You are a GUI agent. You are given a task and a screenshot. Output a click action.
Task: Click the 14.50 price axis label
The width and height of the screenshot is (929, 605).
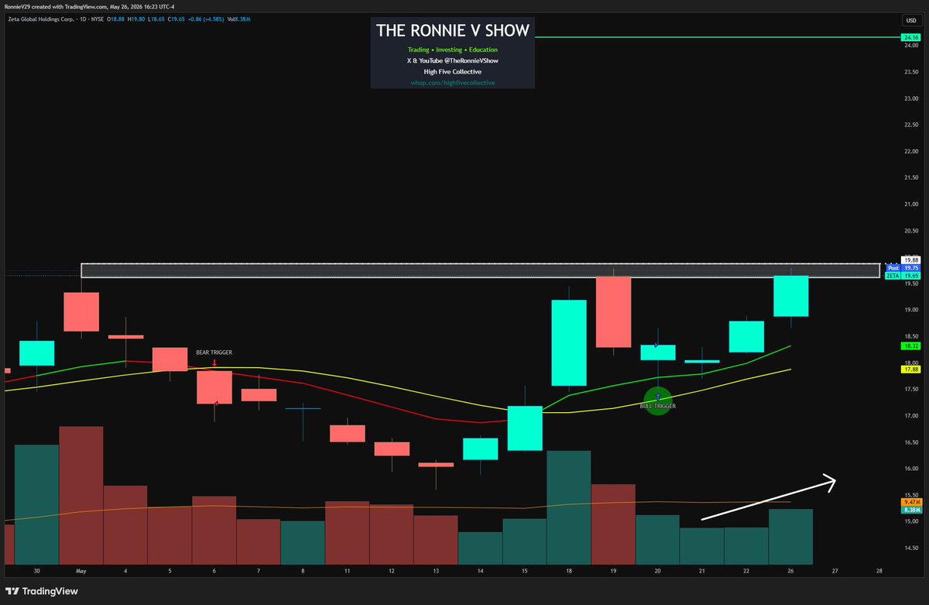coord(910,548)
